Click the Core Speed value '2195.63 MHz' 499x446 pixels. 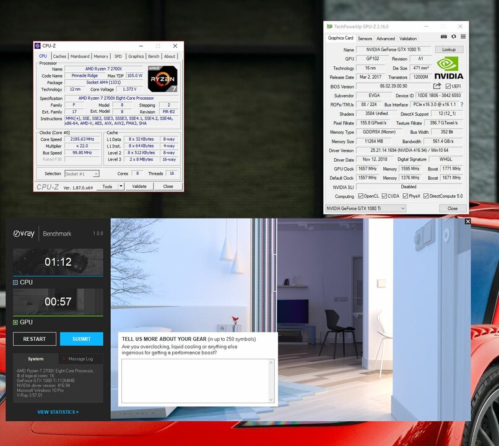pos(82,139)
